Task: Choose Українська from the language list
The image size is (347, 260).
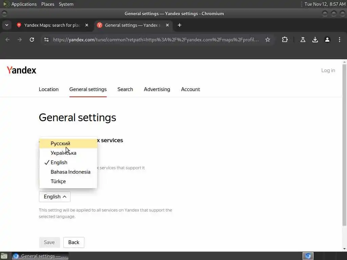Action: 68,153
